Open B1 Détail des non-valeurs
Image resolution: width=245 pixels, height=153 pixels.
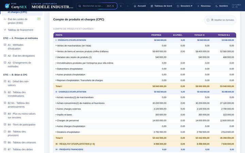22,83
